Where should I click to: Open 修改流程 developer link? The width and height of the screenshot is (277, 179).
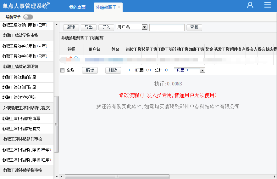point(168,95)
